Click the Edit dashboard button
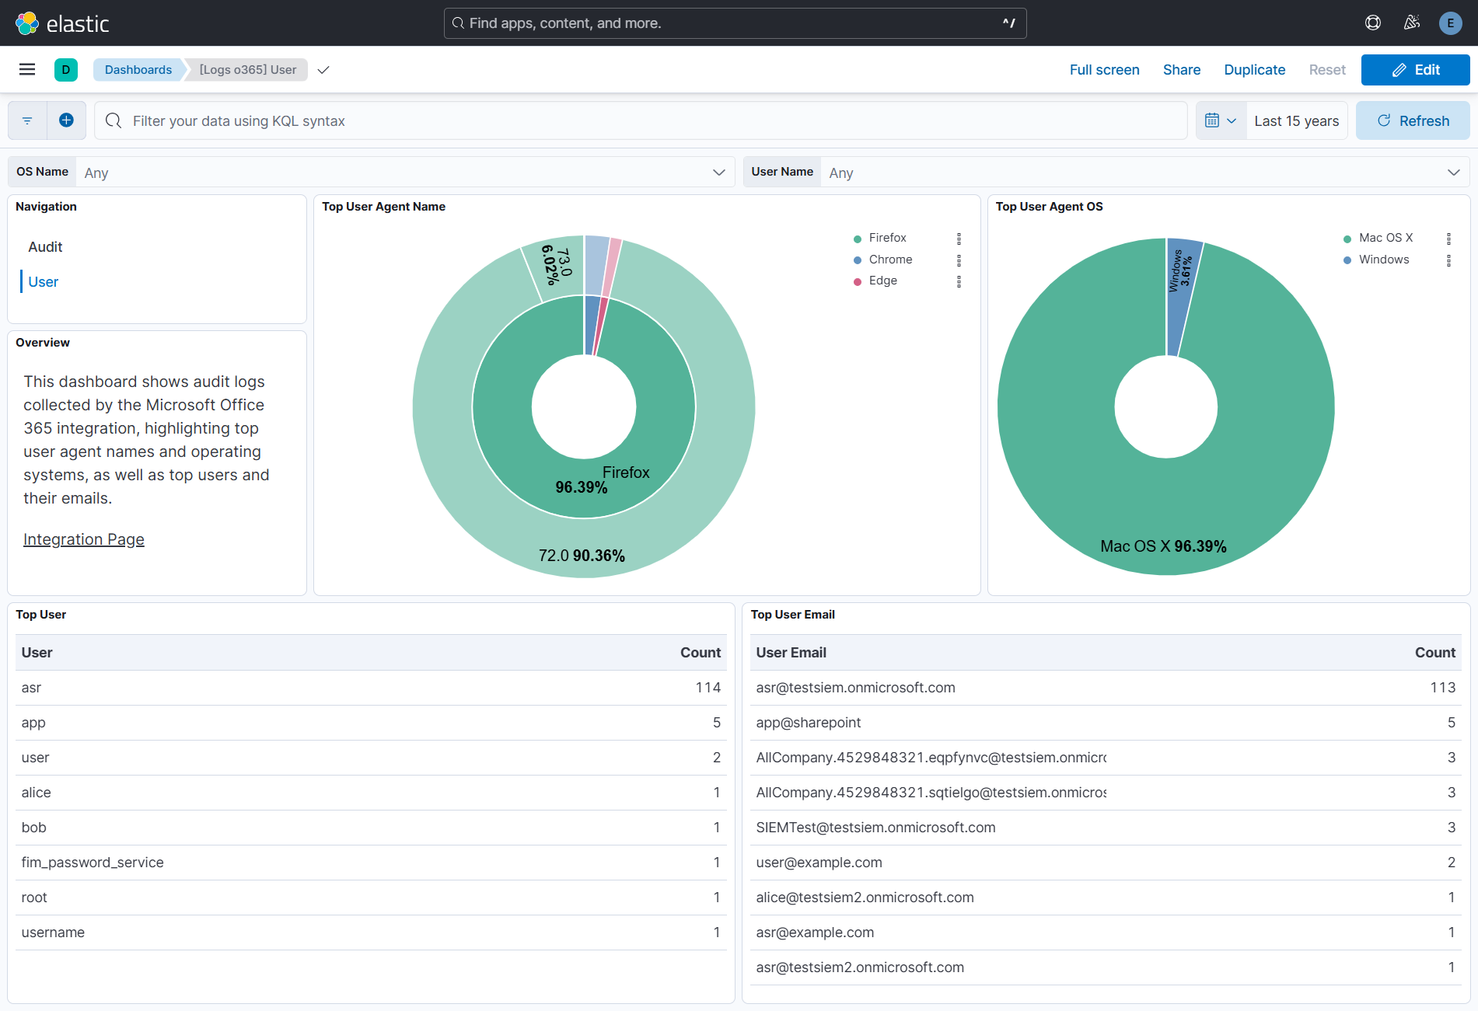The image size is (1478, 1011). click(1415, 69)
